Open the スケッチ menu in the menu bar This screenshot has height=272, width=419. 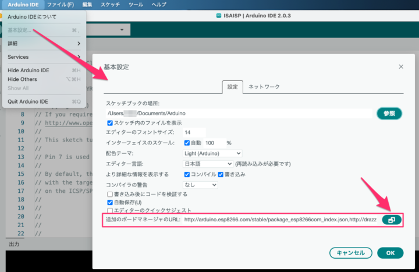click(110, 5)
